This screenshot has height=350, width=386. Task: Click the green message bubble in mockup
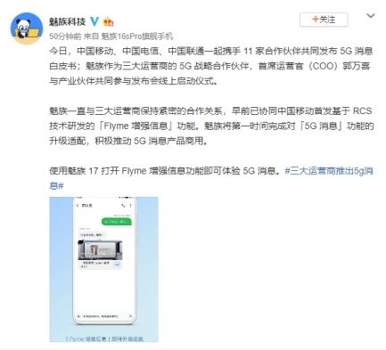point(117,222)
